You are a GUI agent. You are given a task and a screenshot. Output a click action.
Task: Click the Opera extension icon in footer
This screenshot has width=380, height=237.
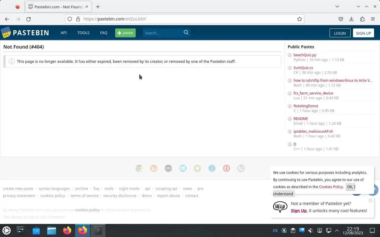(227, 168)
